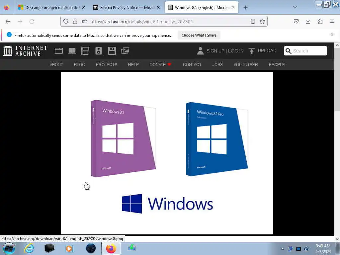Open the Video film strip icon
This screenshot has height=255, width=340.
pos(85,51)
